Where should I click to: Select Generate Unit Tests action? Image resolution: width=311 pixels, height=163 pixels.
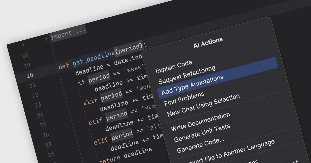[202, 133]
